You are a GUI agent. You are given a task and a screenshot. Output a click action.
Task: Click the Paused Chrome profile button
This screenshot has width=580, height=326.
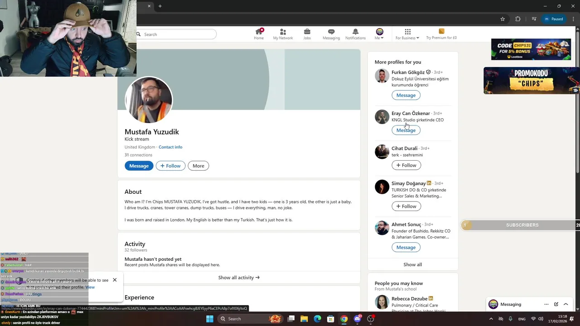click(554, 19)
